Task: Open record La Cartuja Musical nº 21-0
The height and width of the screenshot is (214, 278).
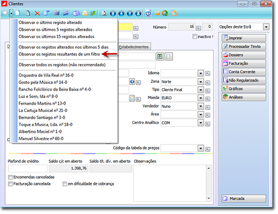Action: click(43, 110)
